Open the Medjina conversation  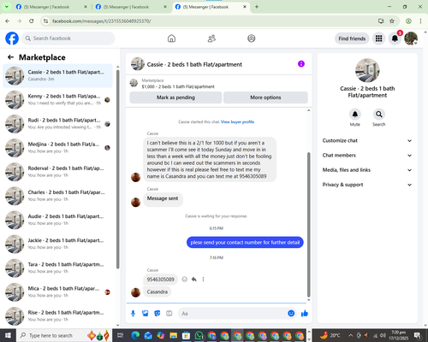pyautogui.click(x=58, y=148)
